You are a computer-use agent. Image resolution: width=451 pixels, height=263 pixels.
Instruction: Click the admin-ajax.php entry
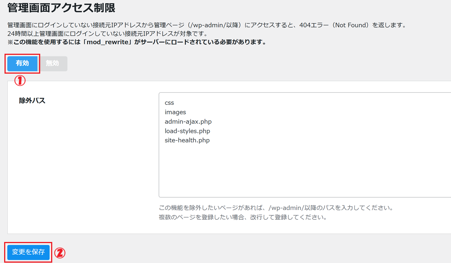coord(191,121)
